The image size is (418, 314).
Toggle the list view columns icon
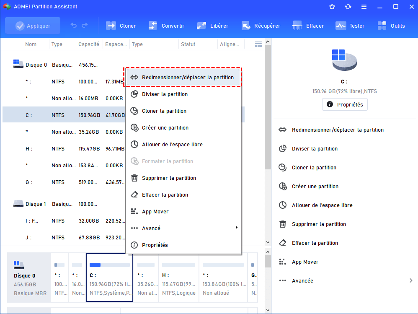click(258, 44)
